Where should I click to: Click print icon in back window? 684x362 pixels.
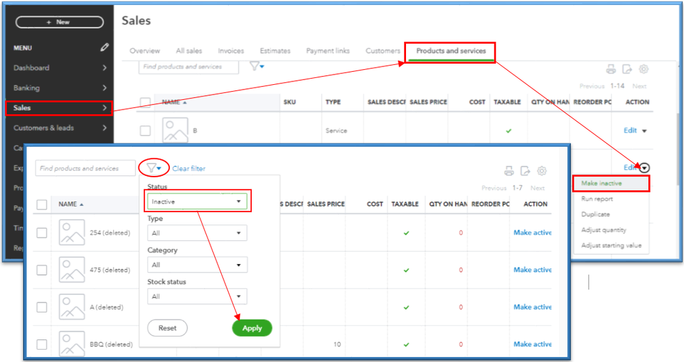611,69
